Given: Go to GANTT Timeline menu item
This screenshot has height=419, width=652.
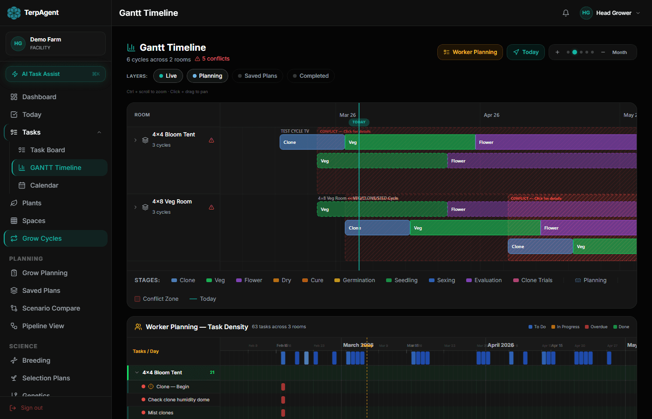Looking at the screenshot, I should [x=60, y=168].
